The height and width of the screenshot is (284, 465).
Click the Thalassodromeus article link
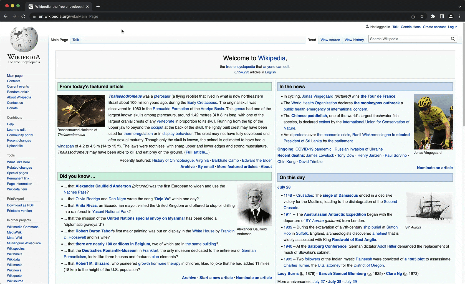(x=125, y=96)
